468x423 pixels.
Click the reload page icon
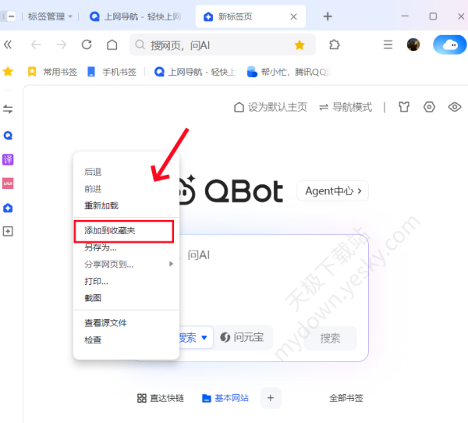click(x=87, y=45)
